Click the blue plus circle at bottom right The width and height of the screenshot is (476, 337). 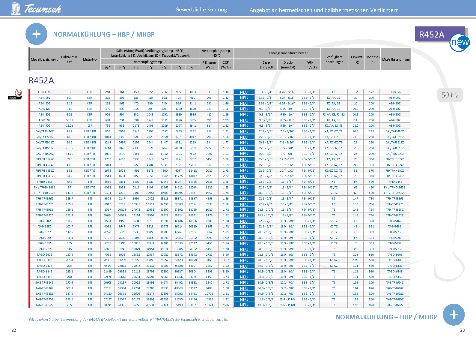(x=454, y=315)
